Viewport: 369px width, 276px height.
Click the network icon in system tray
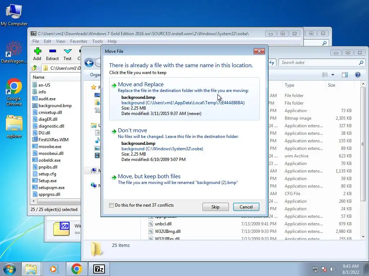click(x=315, y=269)
